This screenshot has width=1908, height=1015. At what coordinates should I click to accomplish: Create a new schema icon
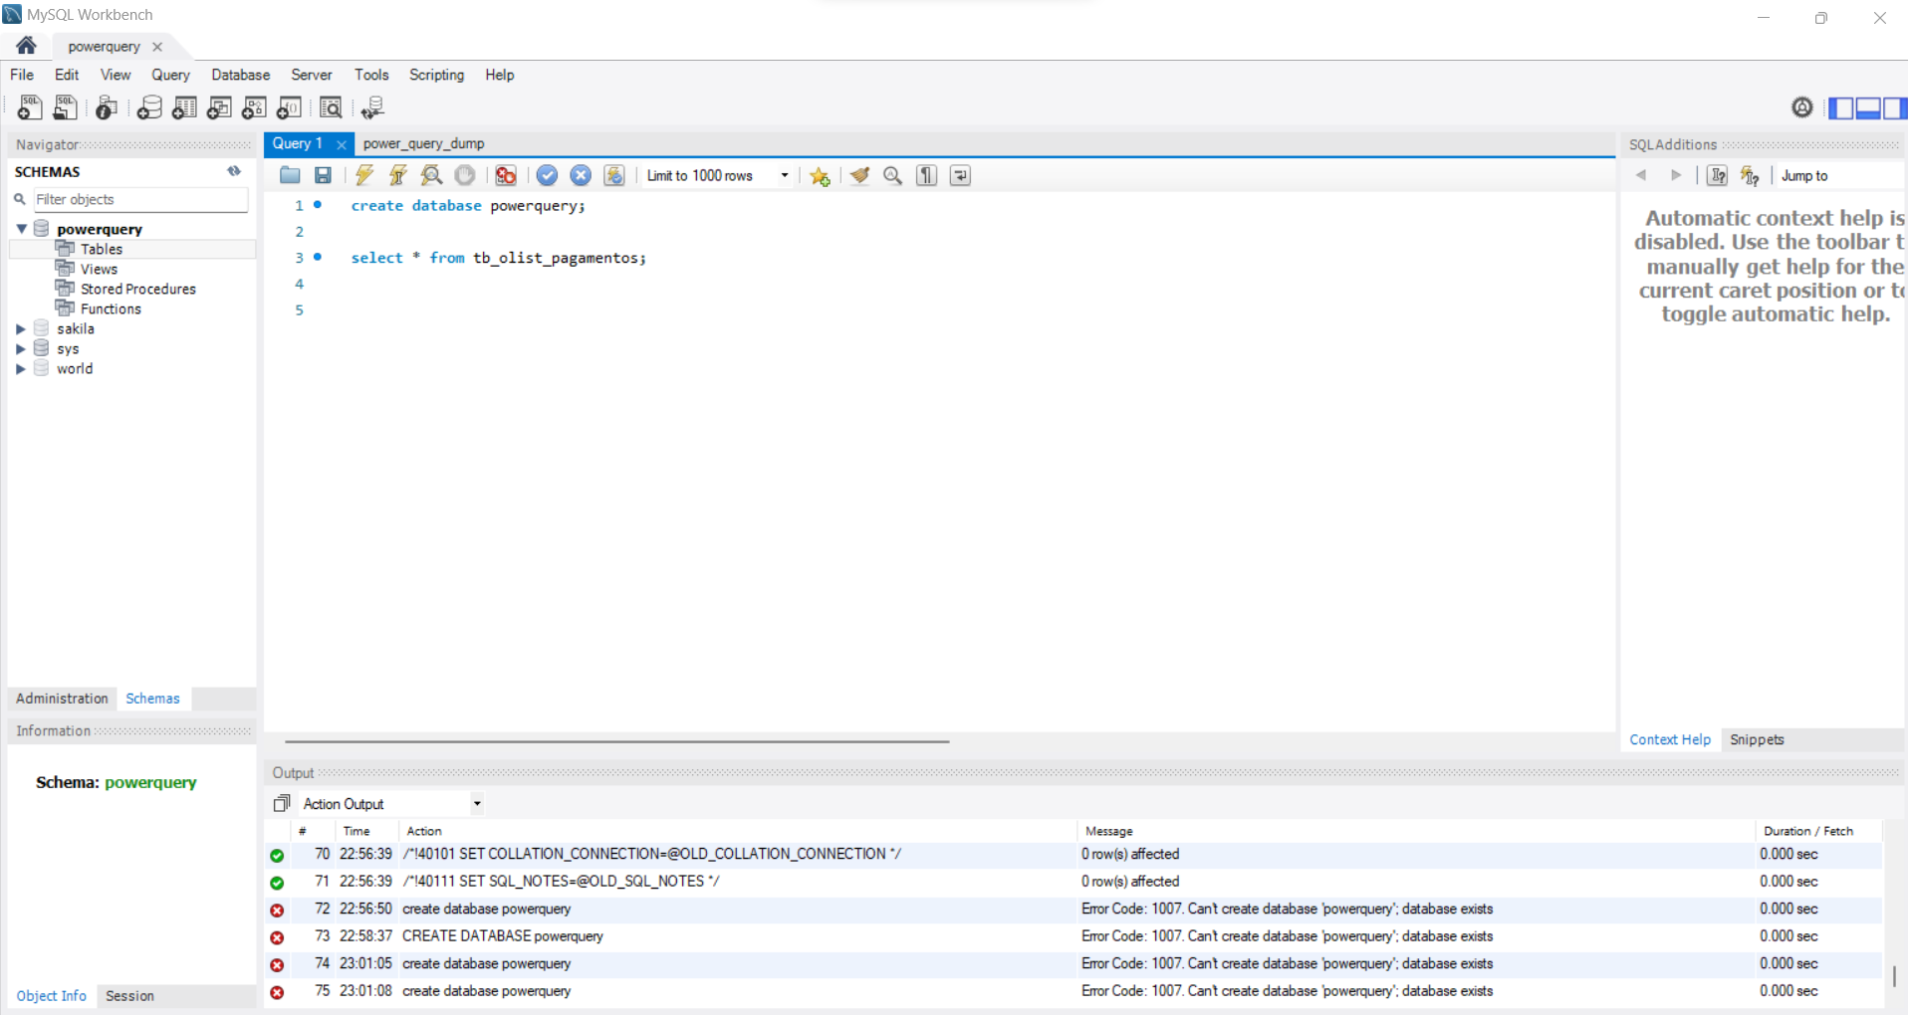(149, 107)
